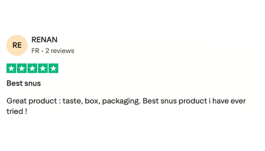
Task: Click the colon after Great product
Action: point(60,102)
